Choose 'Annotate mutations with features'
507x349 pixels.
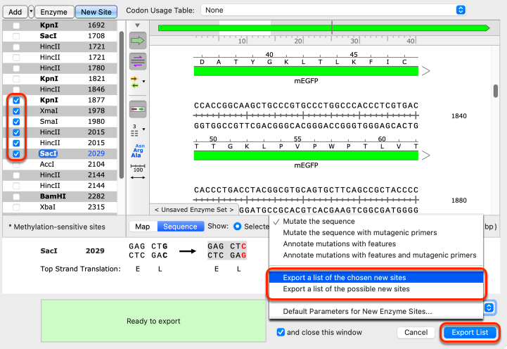(x=339, y=244)
